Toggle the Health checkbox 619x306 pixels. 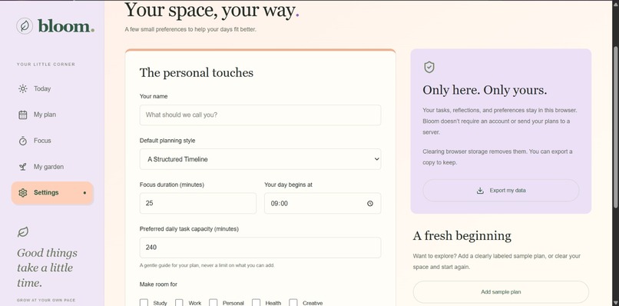[x=257, y=303]
